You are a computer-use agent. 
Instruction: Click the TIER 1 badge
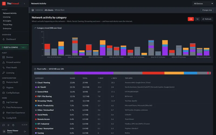(23, 47)
